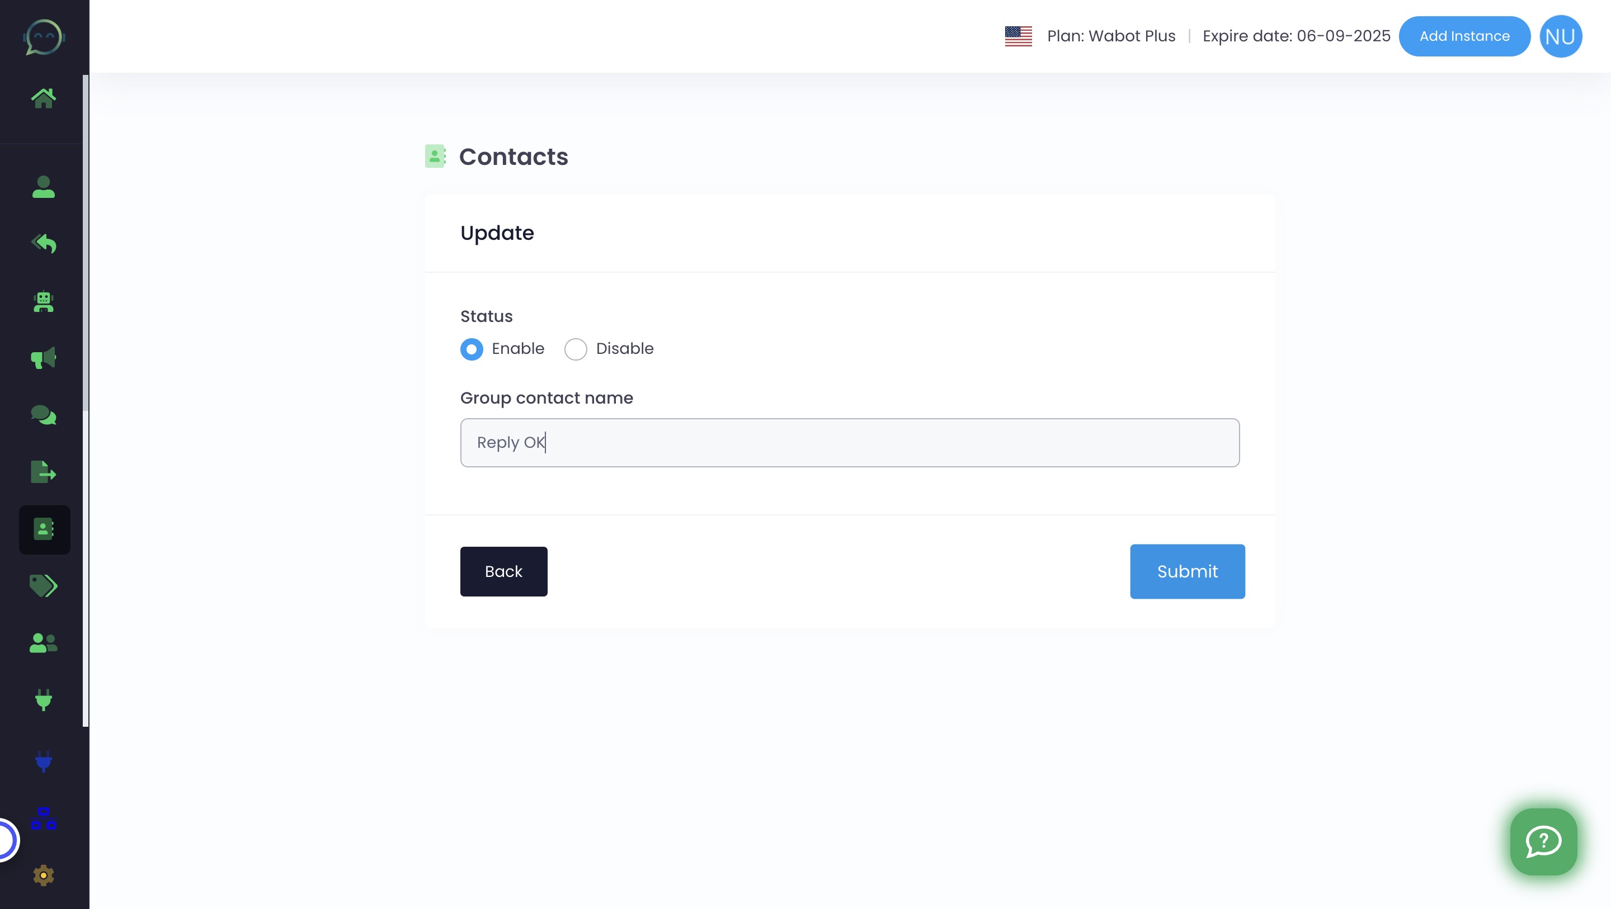Image resolution: width=1611 pixels, height=909 pixels.
Task: Select the Team/Group members icon
Action: 44,642
